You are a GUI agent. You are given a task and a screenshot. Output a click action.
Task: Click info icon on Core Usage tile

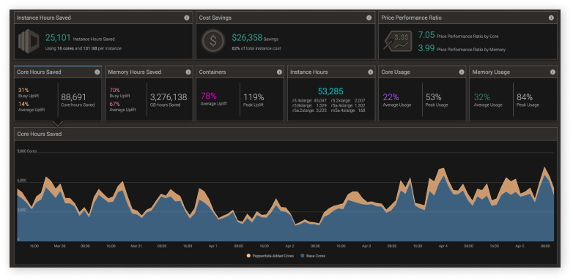point(462,72)
